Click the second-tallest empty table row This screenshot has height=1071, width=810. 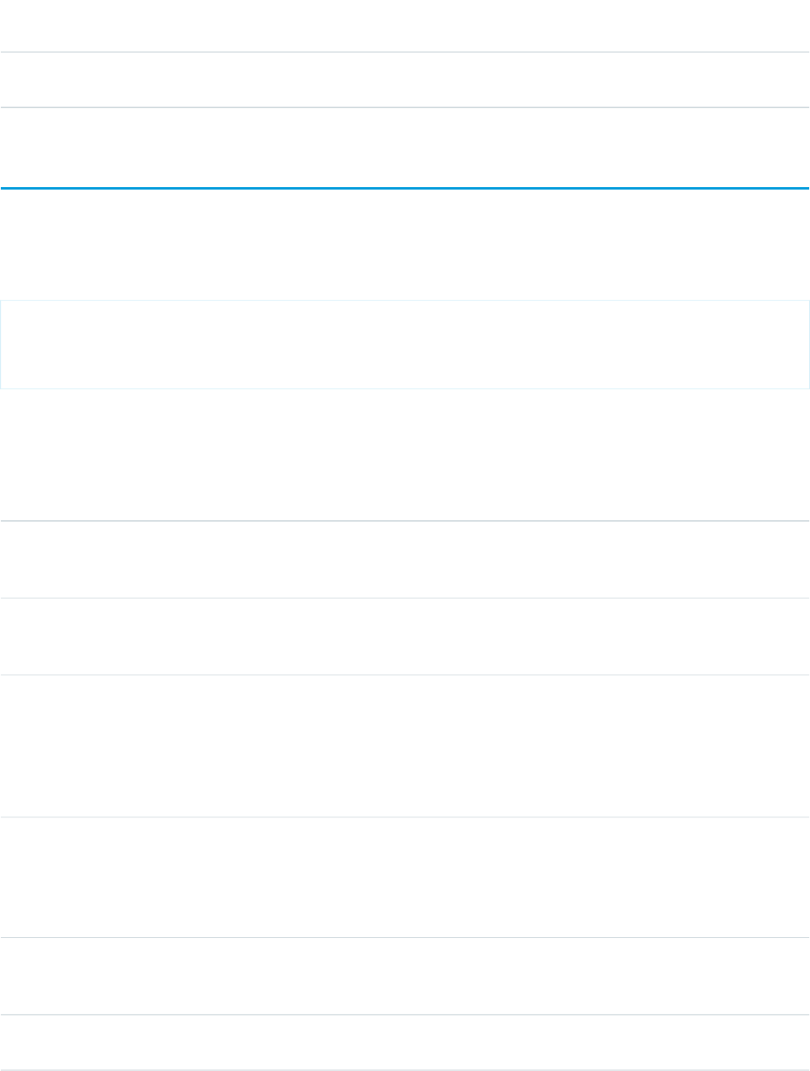click(x=405, y=877)
